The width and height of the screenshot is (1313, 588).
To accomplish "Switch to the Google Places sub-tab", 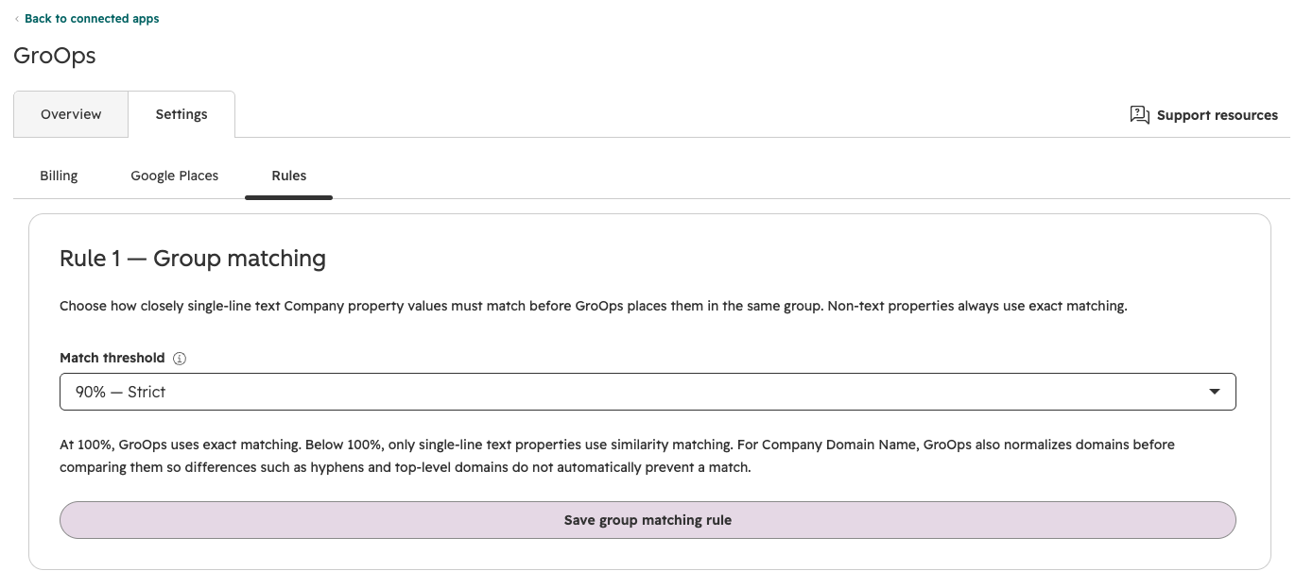I will click(175, 176).
